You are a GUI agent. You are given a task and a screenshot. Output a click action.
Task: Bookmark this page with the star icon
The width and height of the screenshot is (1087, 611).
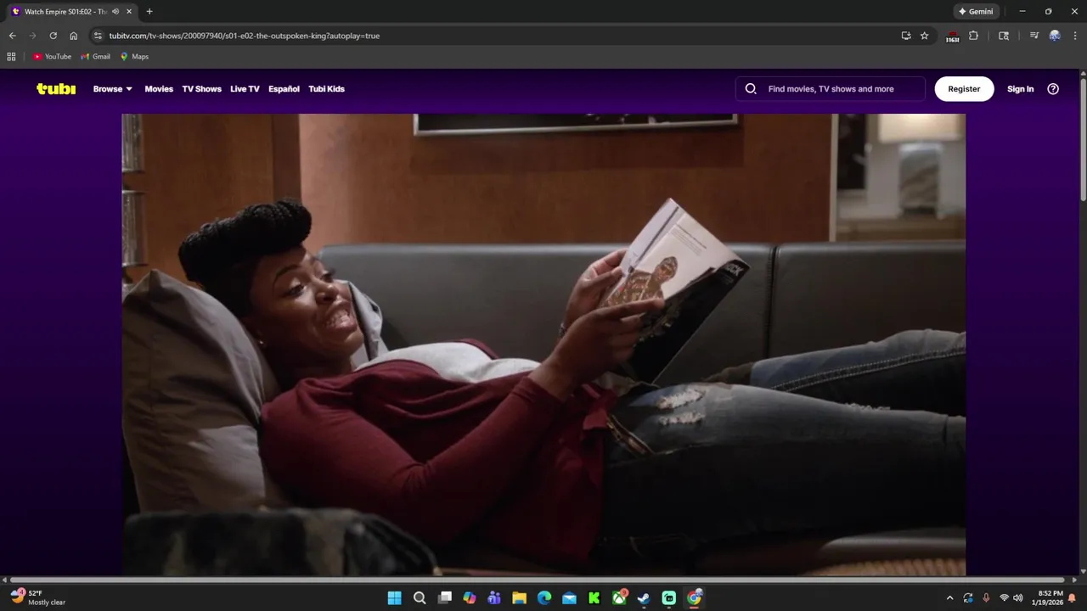(925, 36)
